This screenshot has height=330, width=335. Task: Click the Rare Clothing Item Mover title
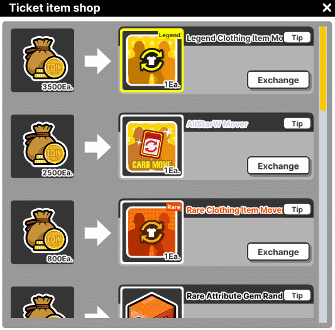tap(234, 210)
